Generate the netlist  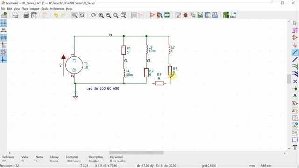point(200,15)
